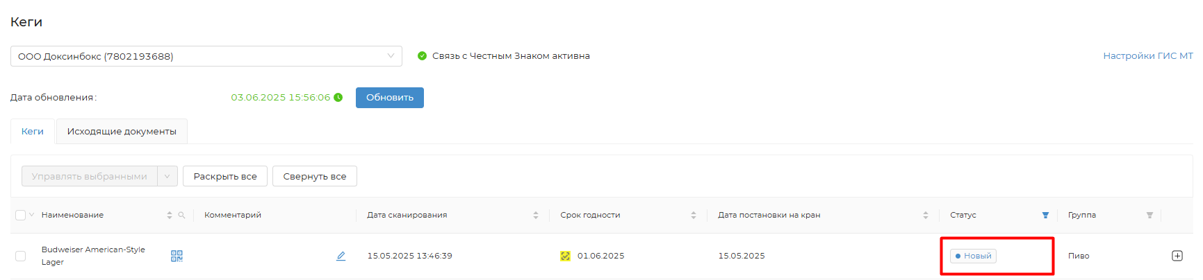This screenshot has height=280, width=1203.
Task: Open the Группа column filter
Action: pos(1149,216)
